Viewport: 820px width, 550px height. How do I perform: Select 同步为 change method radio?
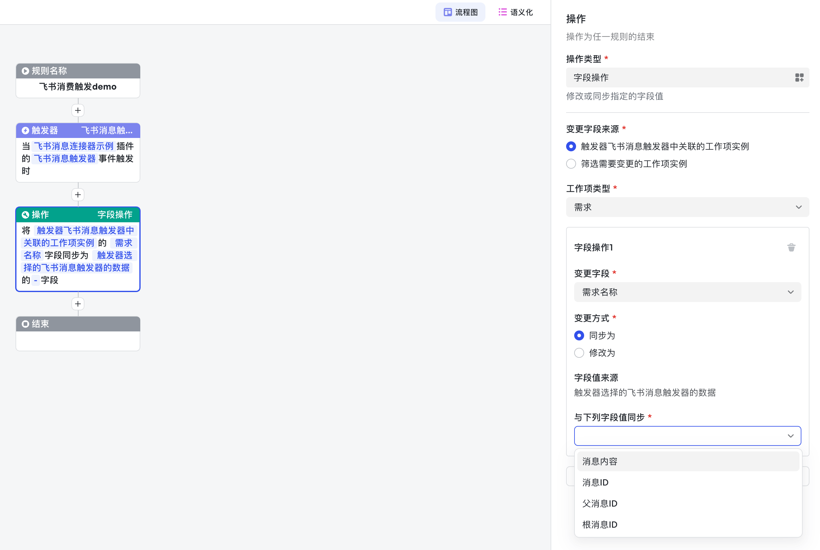coord(579,336)
